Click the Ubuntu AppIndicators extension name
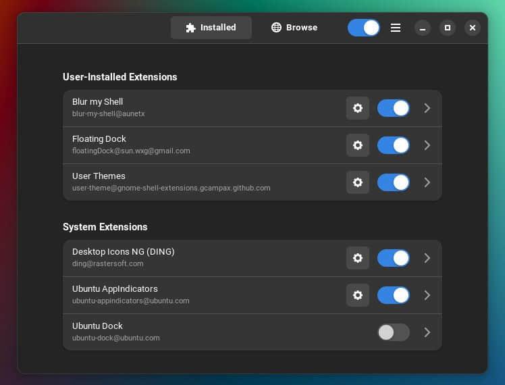The height and width of the screenshot is (385, 505). pyautogui.click(x=115, y=288)
